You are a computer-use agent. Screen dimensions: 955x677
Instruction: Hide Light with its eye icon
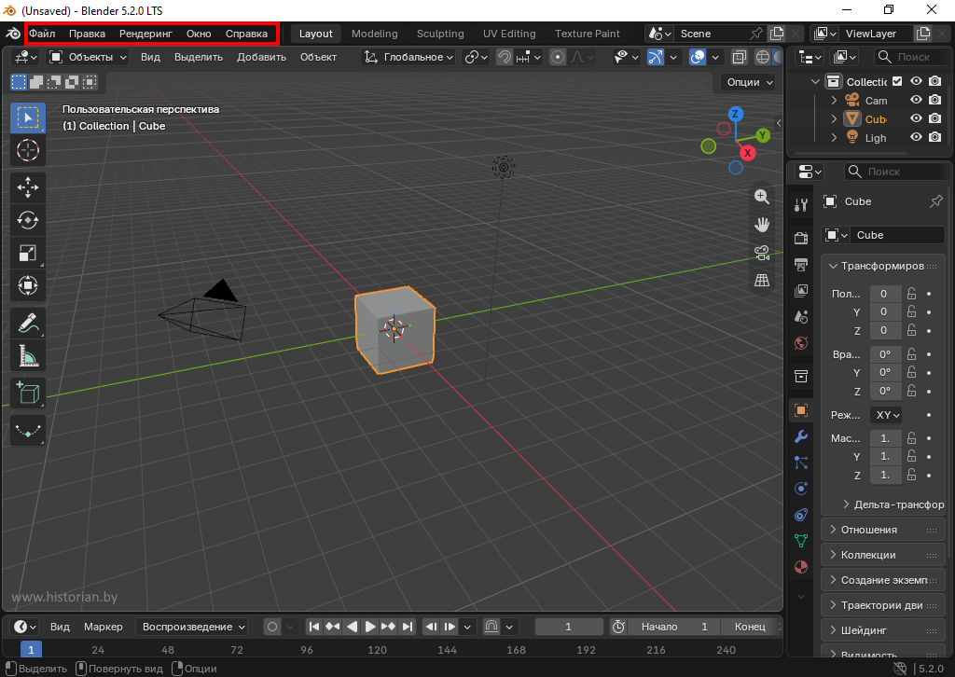916,138
